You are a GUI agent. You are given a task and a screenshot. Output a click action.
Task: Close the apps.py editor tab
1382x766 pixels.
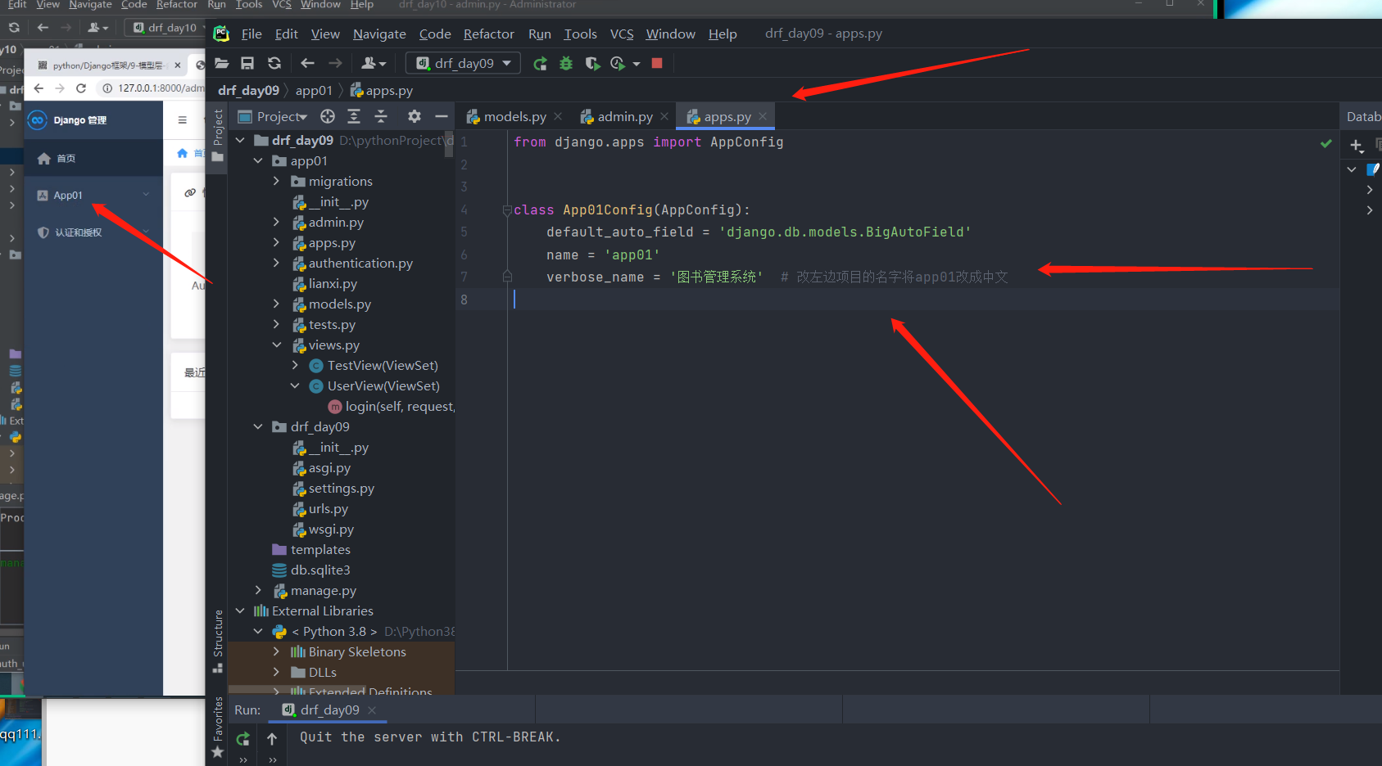coord(763,116)
